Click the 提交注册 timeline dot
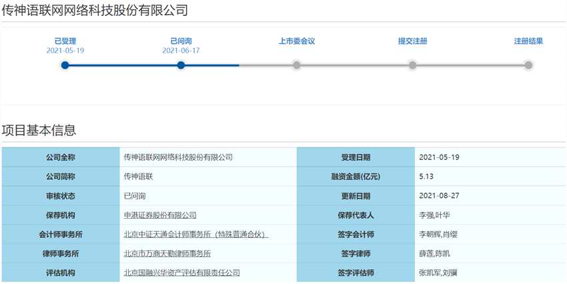567x284 pixels. tap(412, 65)
